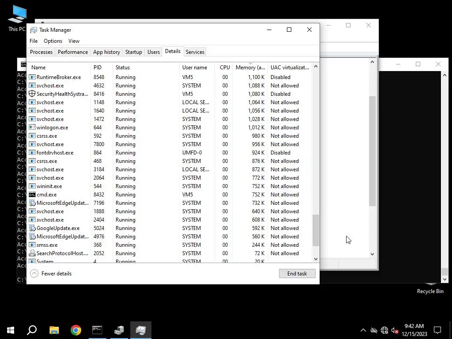This screenshot has width=452, height=339.
Task: Click the 1,100 K memory value
Action: pos(256,77)
